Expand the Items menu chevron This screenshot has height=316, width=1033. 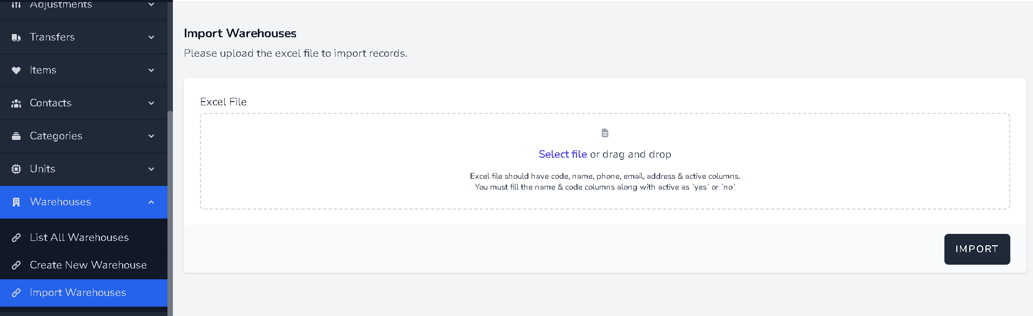(x=151, y=70)
